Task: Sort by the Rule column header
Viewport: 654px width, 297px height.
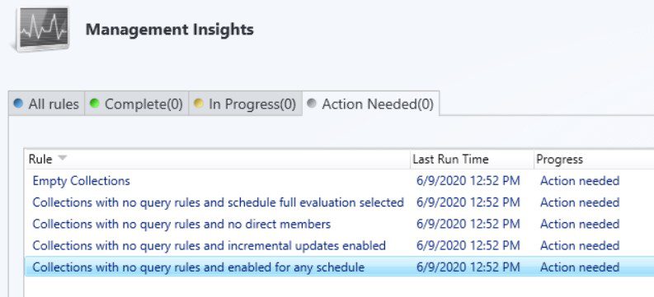Action: tap(217, 159)
